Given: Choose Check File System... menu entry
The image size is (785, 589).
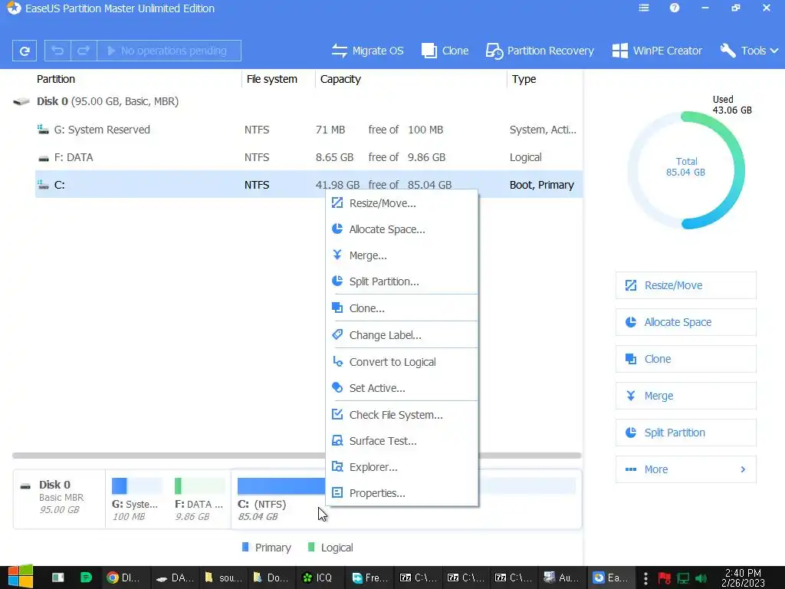Looking at the screenshot, I should pyautogui.click(x=402, y=415).
